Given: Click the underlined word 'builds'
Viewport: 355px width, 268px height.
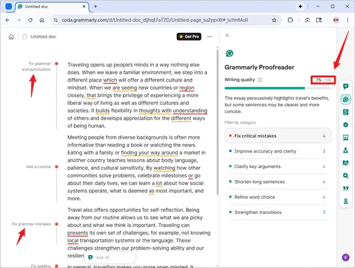Looking at the screenshot, I should click(103, 110).
